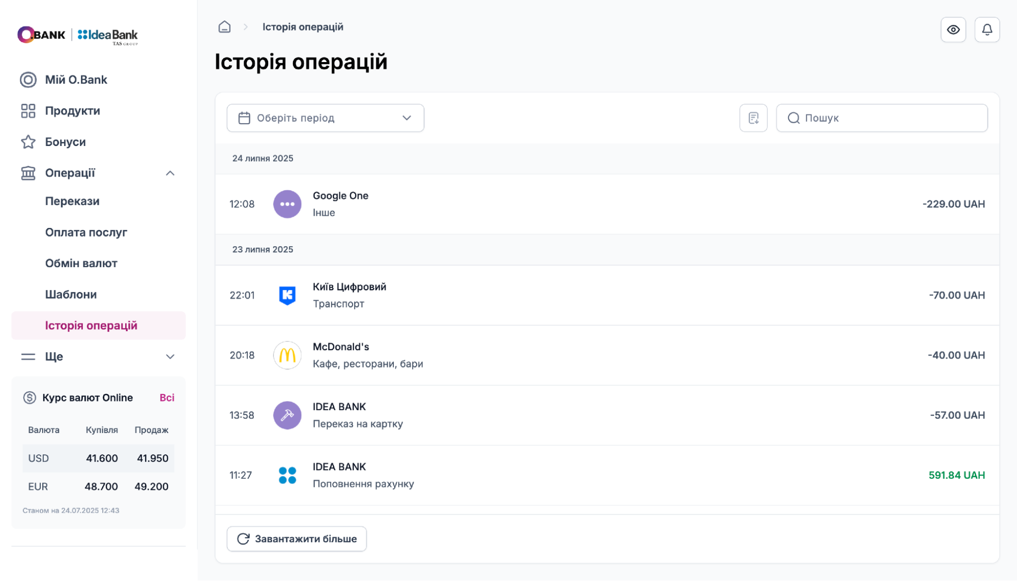Click the IDEA BANK four-dot deposit icon
The image size is (1017, 581).
[x=287, y=475]
